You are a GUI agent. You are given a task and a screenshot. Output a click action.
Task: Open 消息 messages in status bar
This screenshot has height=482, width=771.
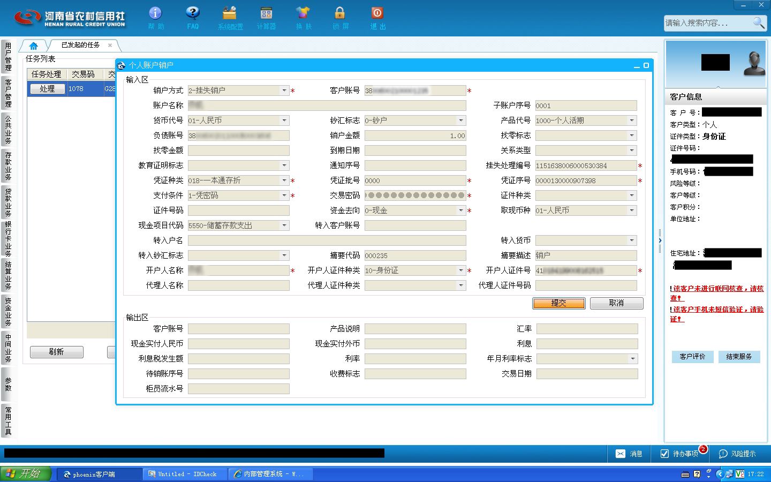click(629, 454)
